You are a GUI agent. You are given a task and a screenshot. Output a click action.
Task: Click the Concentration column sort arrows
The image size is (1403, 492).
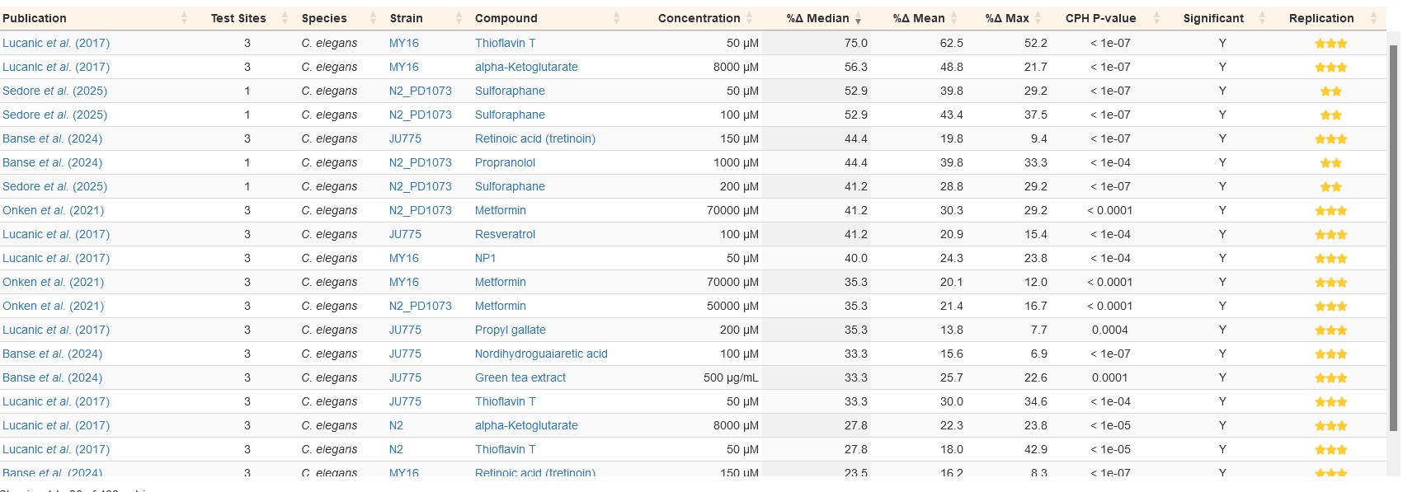[x=749, y=18]
